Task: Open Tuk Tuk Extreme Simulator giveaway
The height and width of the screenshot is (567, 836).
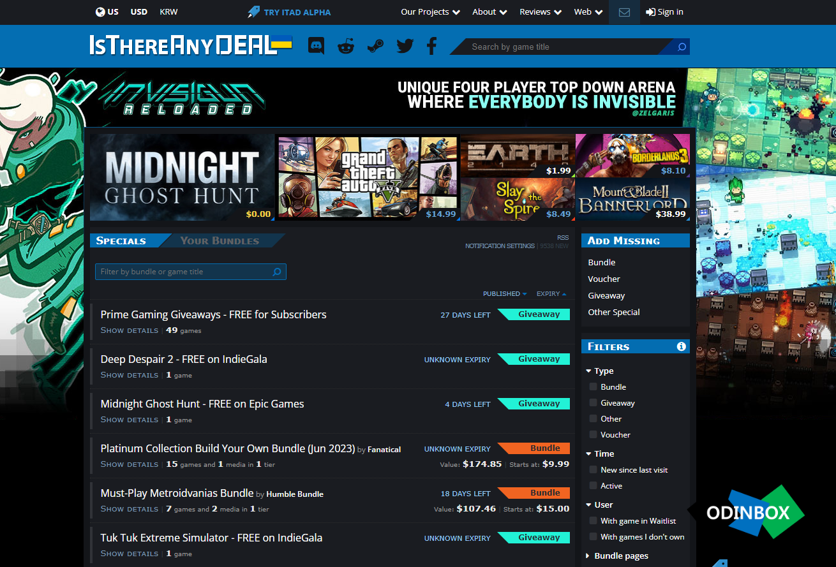Action: 211,538
